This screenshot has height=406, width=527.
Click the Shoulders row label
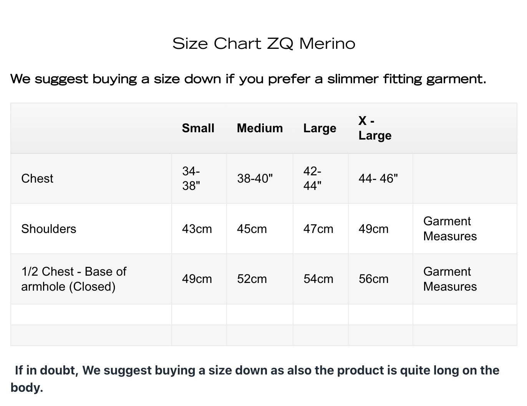click(x=49, y=229)
